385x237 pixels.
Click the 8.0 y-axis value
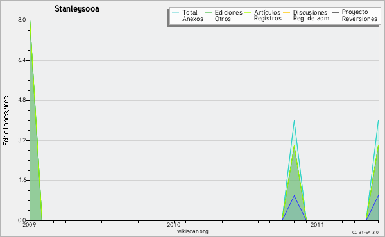[22, 20]
